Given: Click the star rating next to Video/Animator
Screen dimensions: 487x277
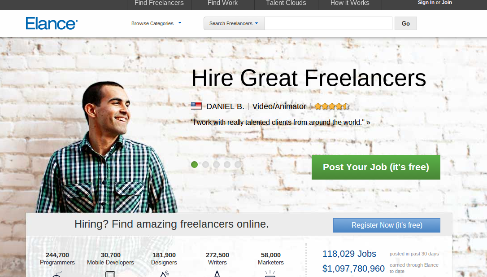Looking at the screenshot, I should 332,106.
